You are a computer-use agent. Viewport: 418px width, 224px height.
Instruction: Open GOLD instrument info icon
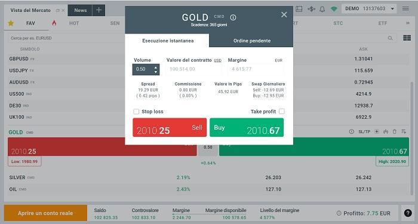pos(233,17)
